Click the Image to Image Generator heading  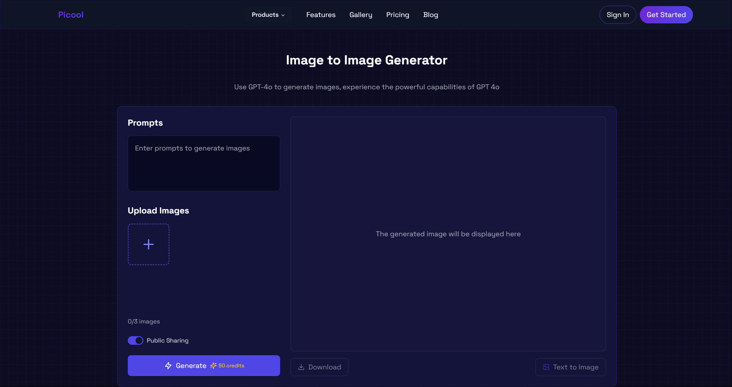pos(367,60)
